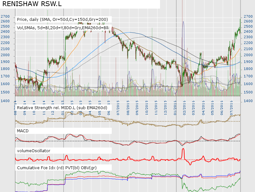This screenshot has width=255, height=192.
Task: Click the Cumulative Fce Idx PVT OBV label
Action: 57,168
